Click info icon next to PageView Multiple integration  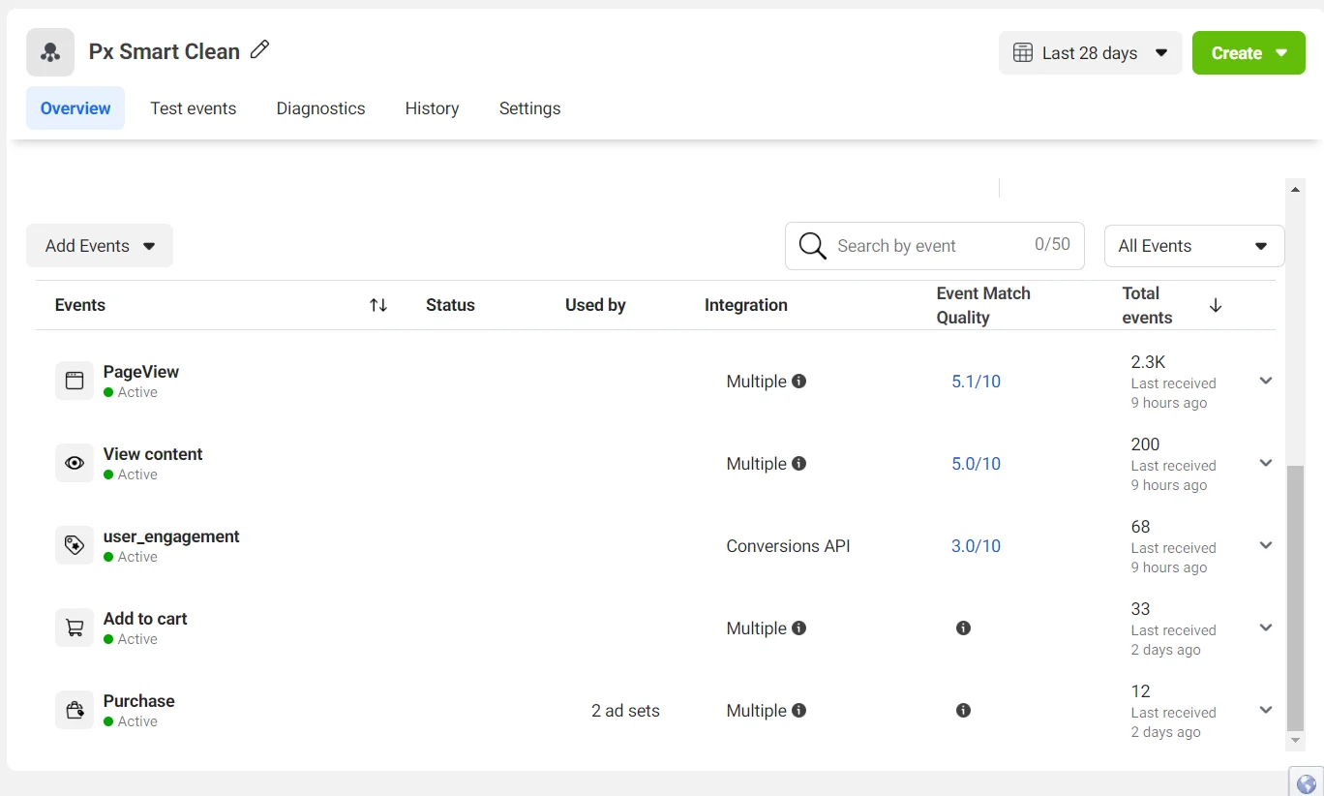coord(799,382)
